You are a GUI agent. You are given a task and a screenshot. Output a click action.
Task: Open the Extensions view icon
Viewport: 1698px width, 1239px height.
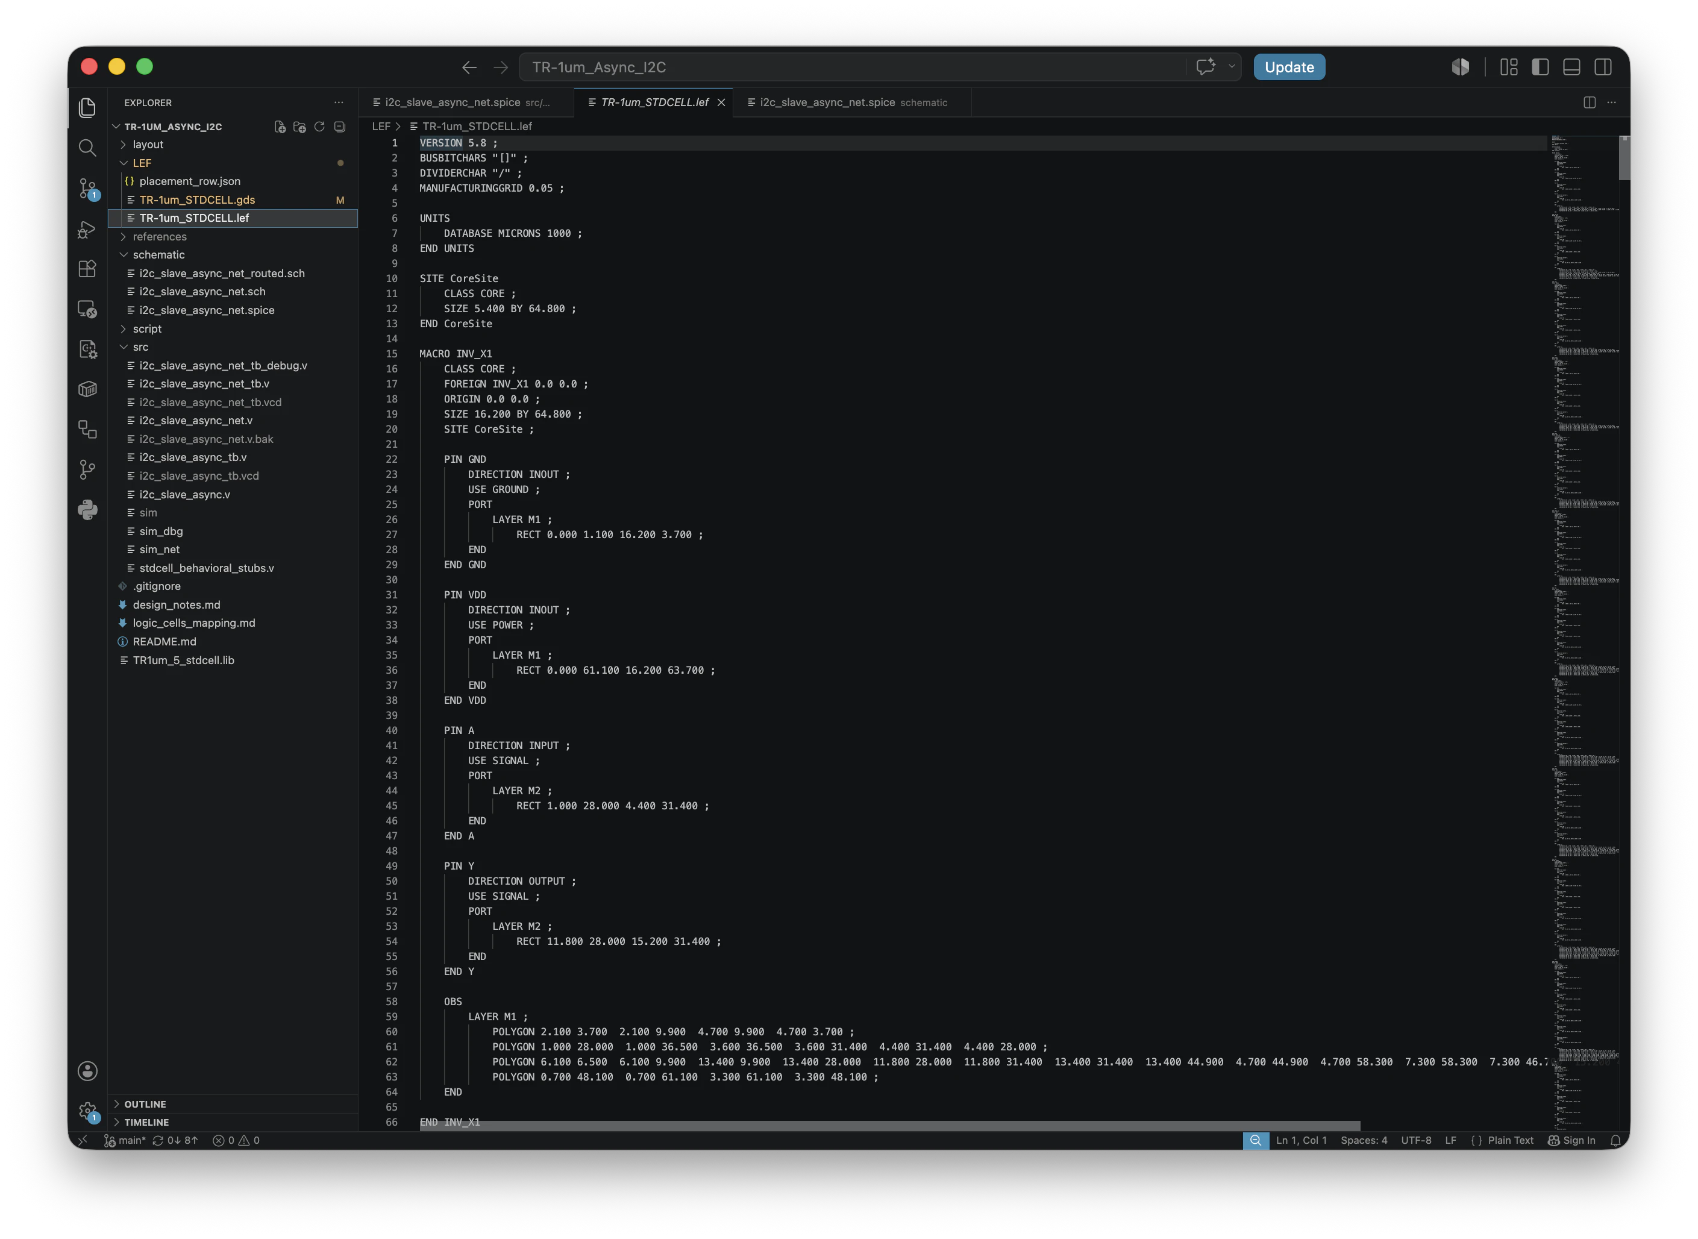click(x=87, y=269)
